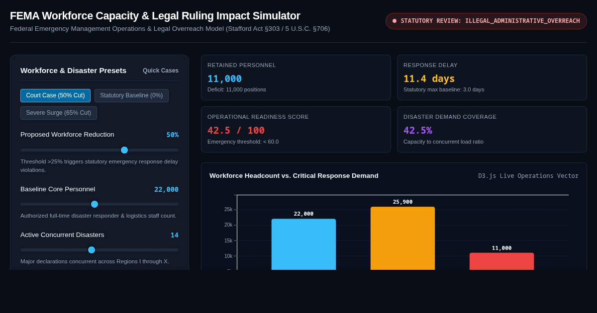597x313 pixels.
Task: Click the Federal Emergency Management Operations subtitle
Action: click(170, 29)
